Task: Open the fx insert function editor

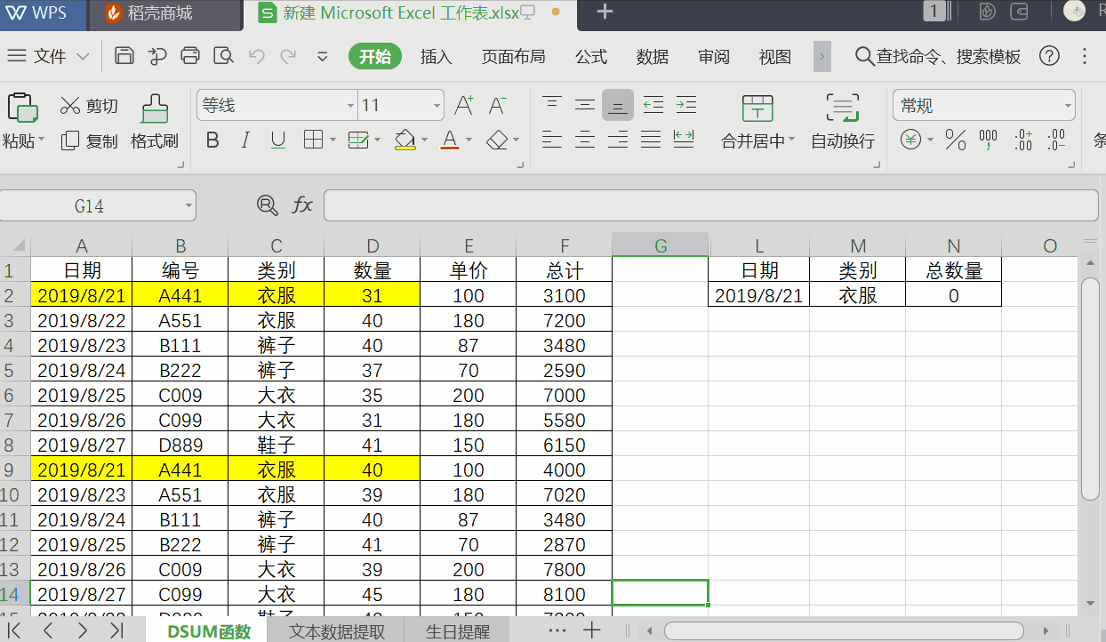Action: (x=302, y=205)
